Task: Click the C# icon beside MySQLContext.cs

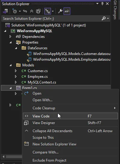Action: pos(24,82)
